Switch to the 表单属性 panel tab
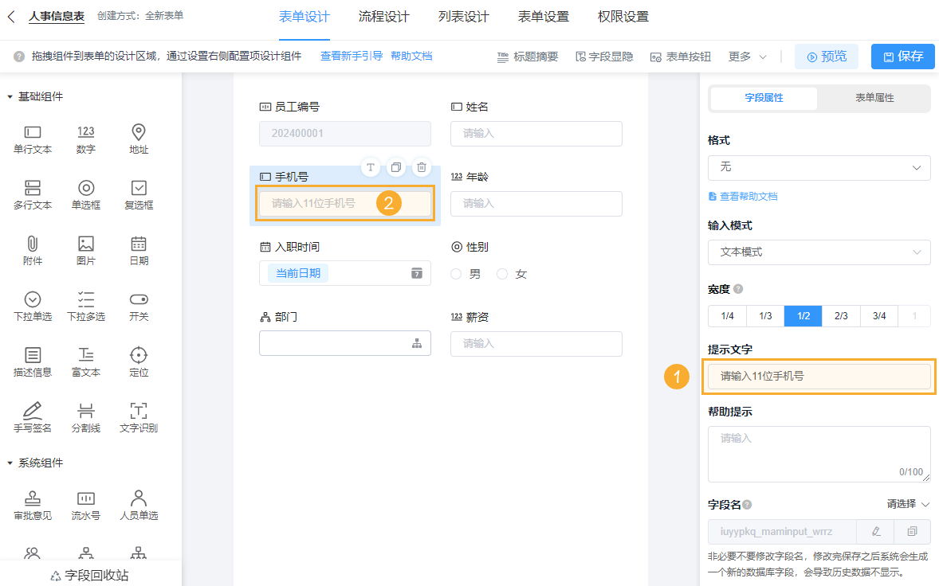Screen dimensions: 939x586 [x=874, y=98]
